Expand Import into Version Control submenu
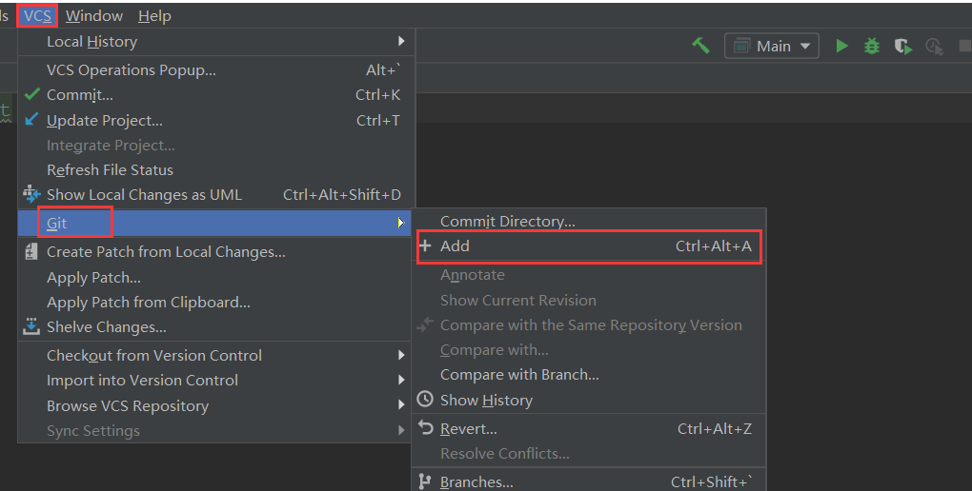The width and height of the screenshot is (972, 491). point(216,381)
